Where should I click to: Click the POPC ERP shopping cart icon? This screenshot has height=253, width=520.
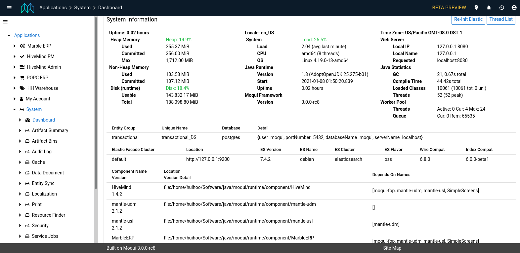pyautogui.click(x=22, y=78)
